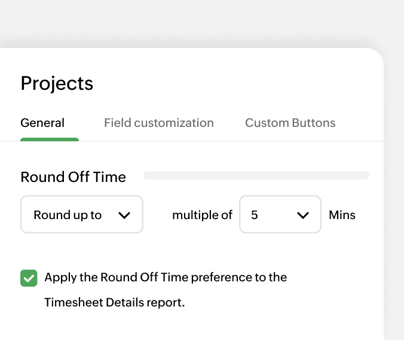Viewport: 404px width, 340px height.
Task: Switch to the General tab
Action: click(42, 123)
